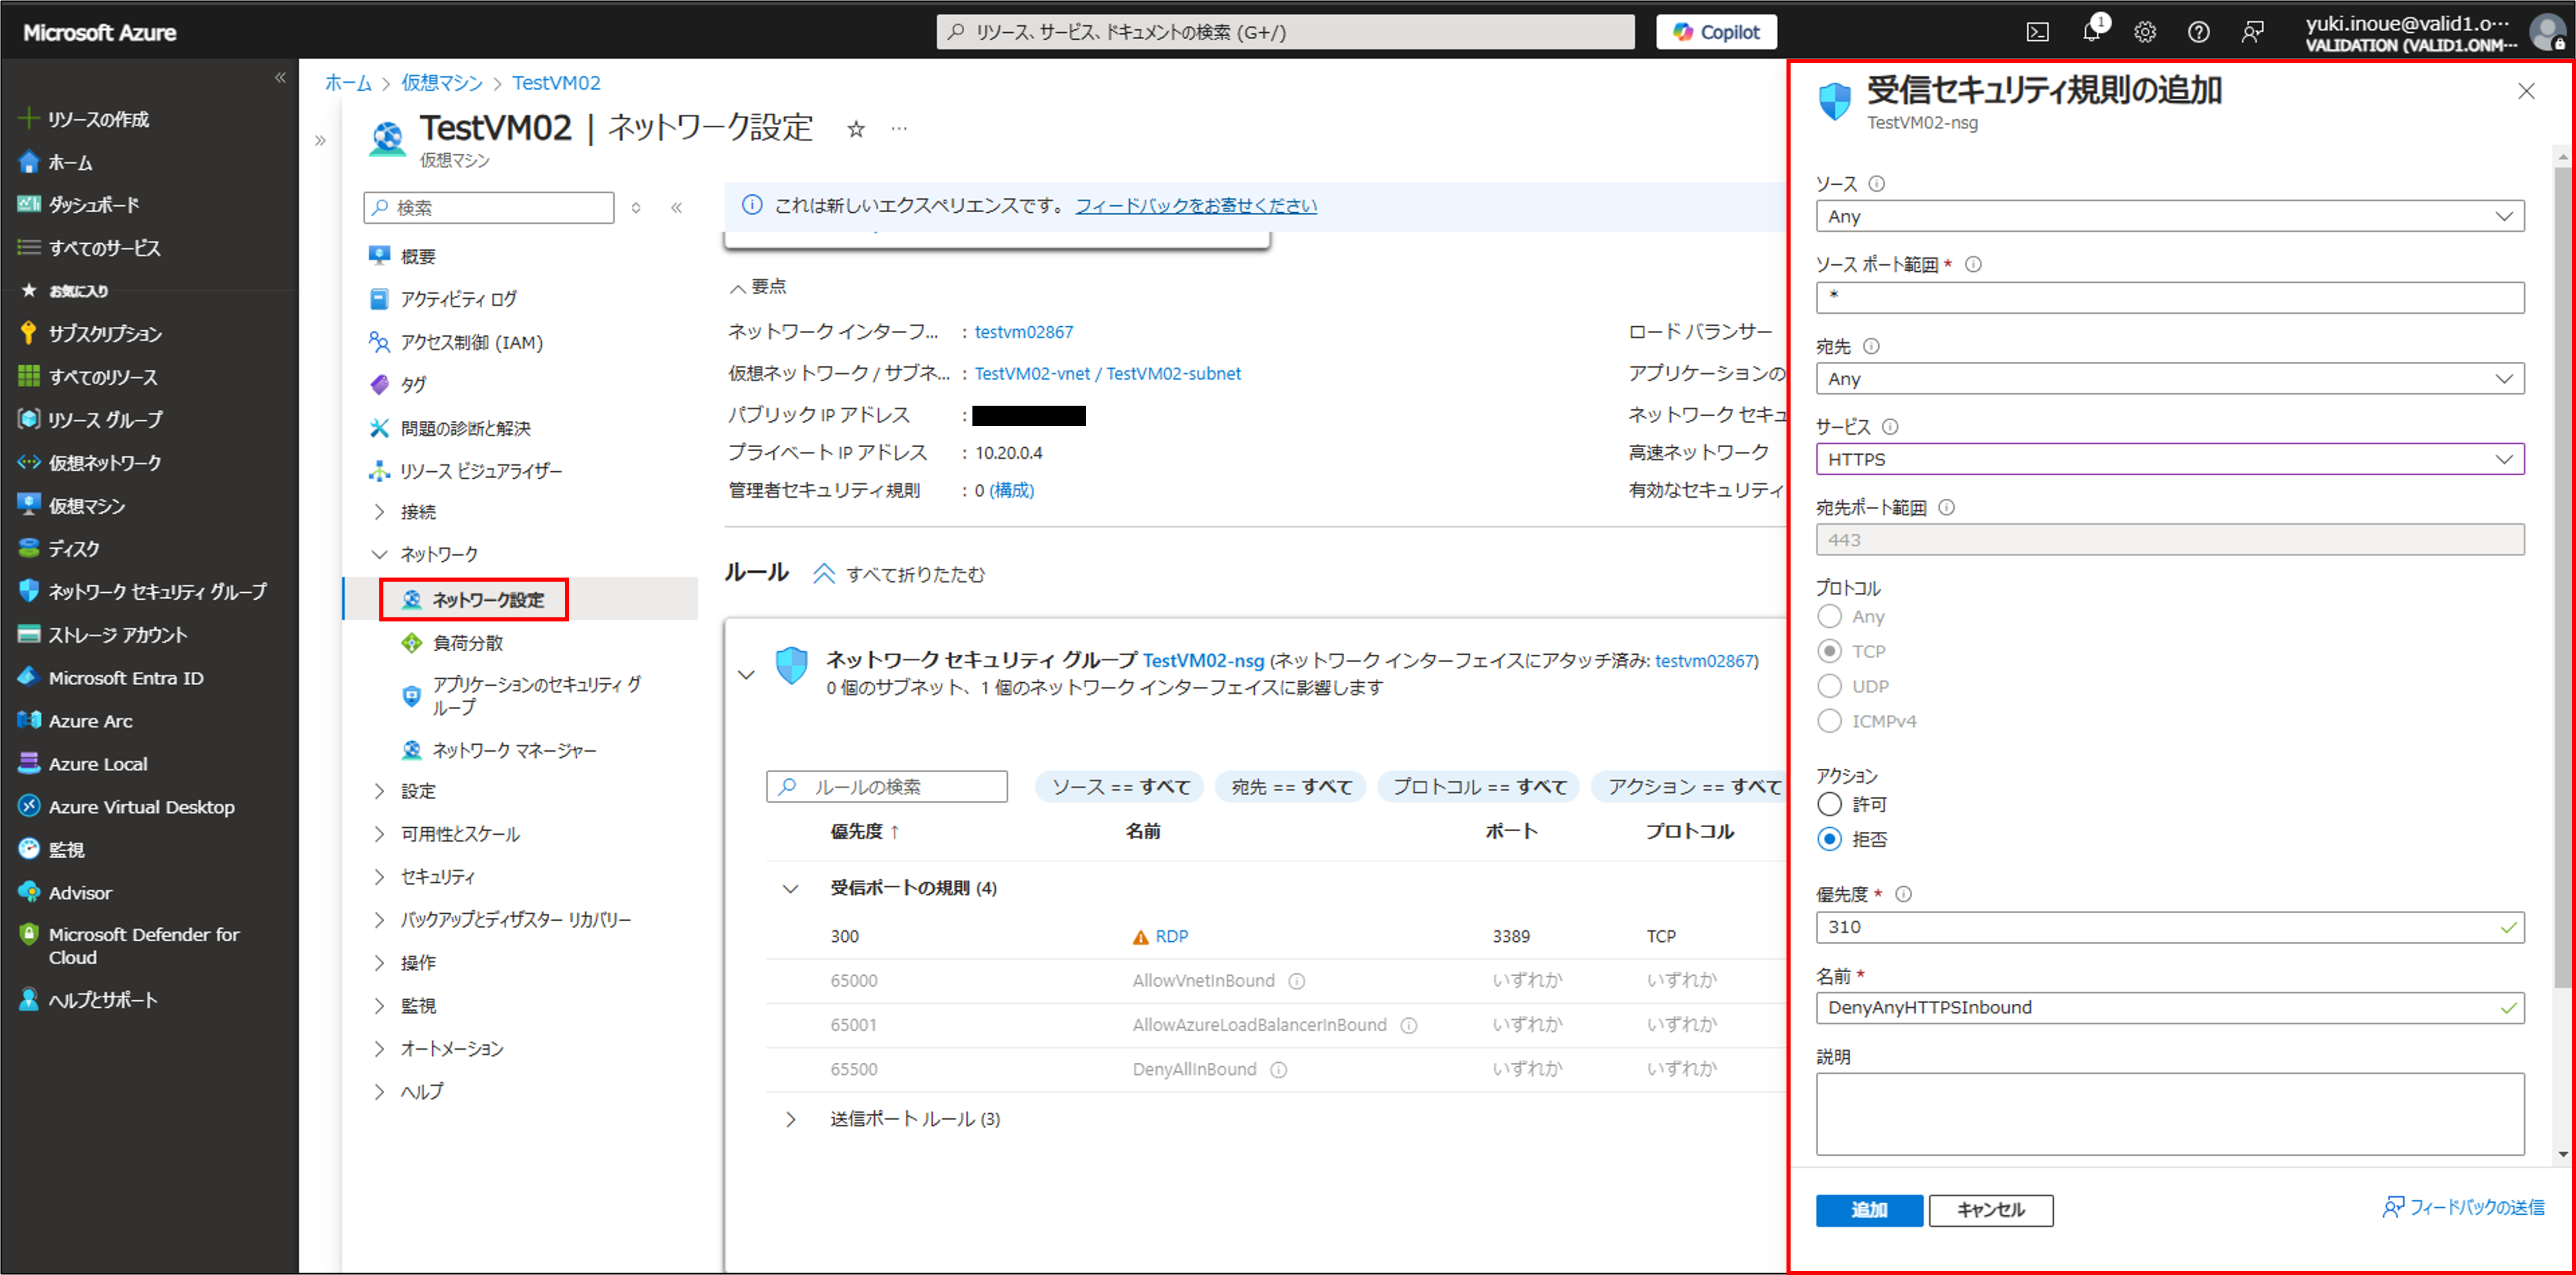Image resolution: width=2576 pixels, height=1275 pixels.
Task: Open サービス dropdown showing HTTPS
Action: click(2170, 459)
